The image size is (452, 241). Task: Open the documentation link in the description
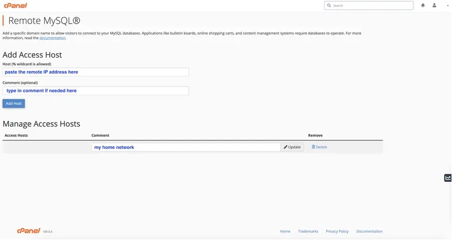point(53,38)
